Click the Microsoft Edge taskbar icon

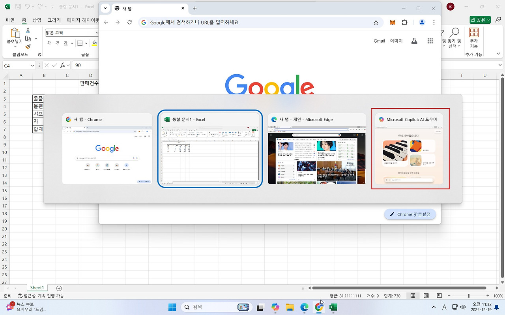click(x=304, y=307)
